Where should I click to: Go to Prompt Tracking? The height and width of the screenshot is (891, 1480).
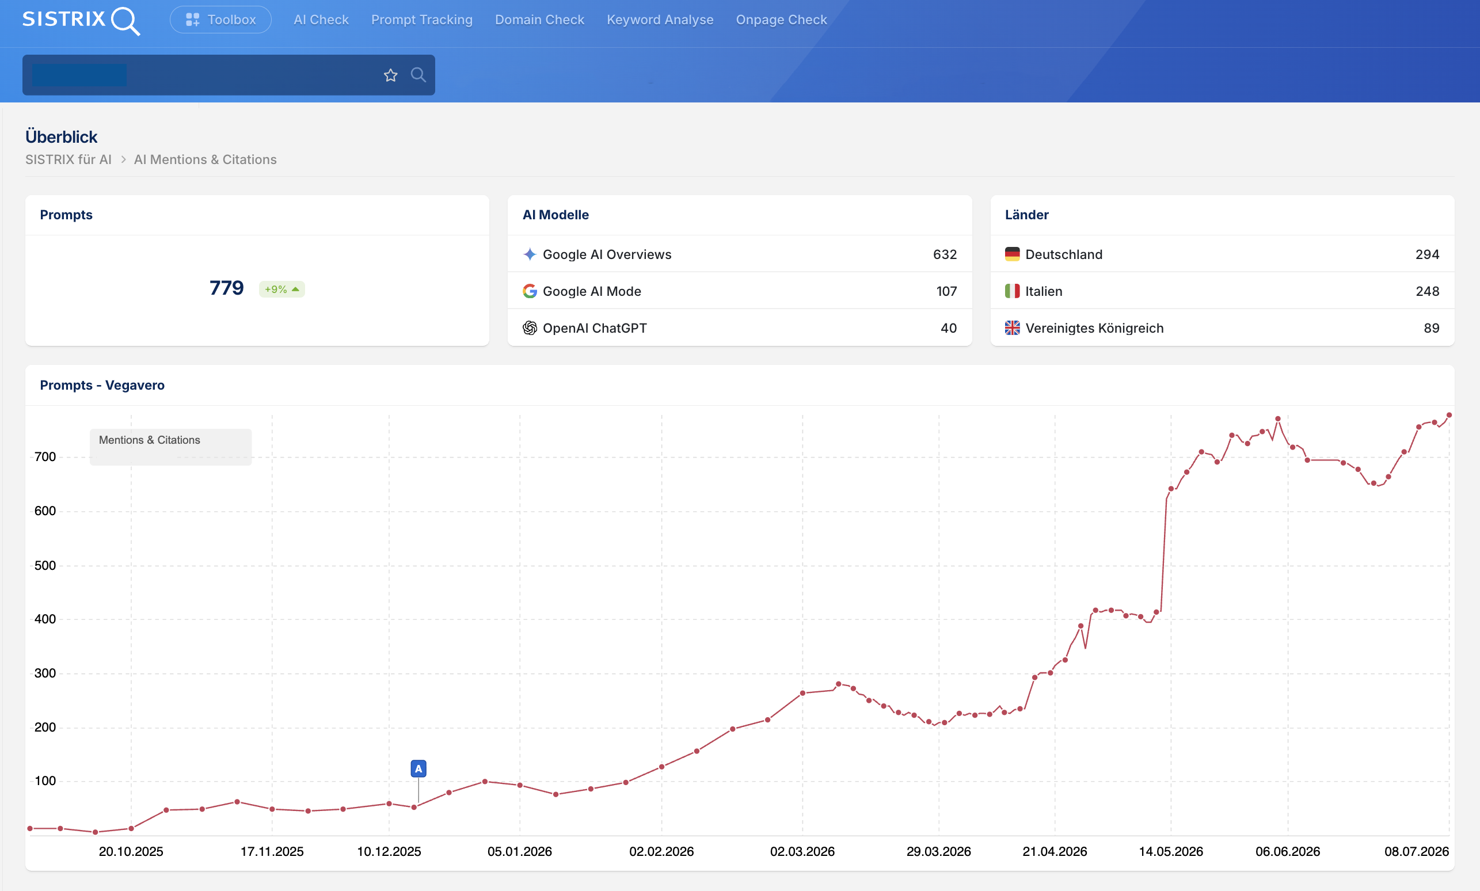point(421,20)
